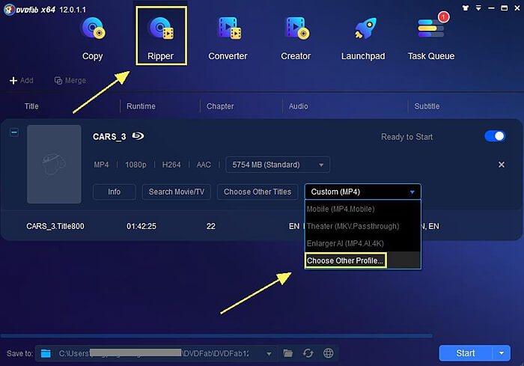Click the H264 codec label
This screenshot has height=366, width=524.
click(171, 165)
